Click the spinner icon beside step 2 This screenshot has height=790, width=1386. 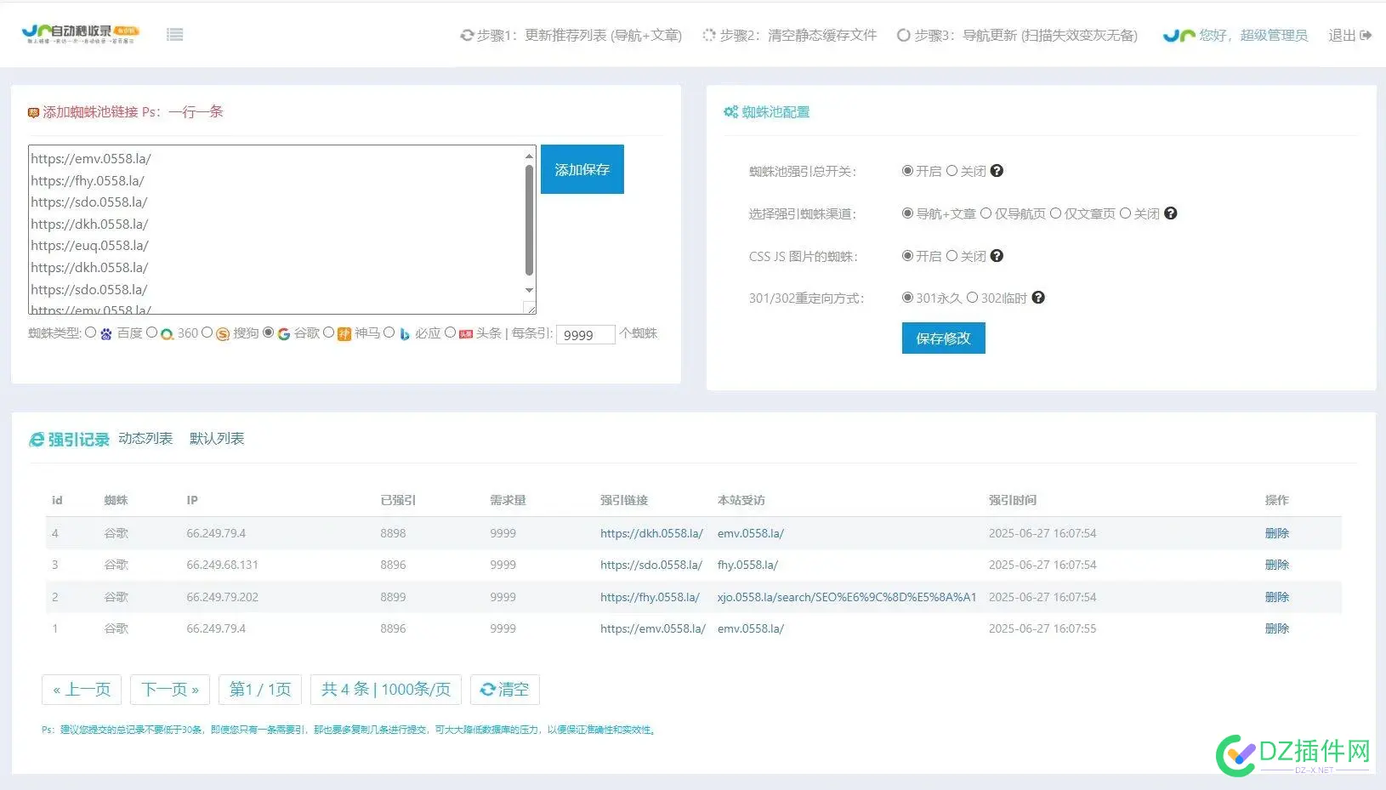point(709,36)
